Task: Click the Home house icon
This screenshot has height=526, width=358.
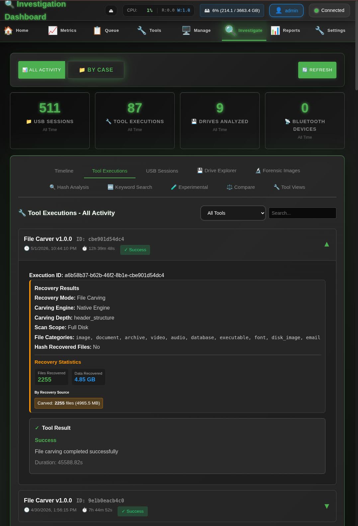Action: (8, 31)
